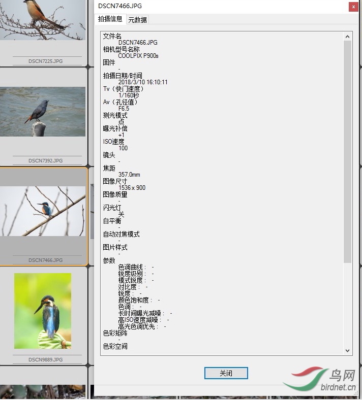Viewport: 362px width, 400px height.
Task: Select the DSCN7392.JPG bird thumbnail
Action: click(43, 112)
